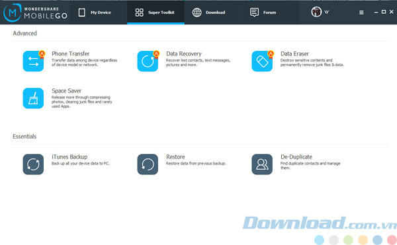This screenshot has width=397, height=245.
Task: Start the Space Saver broom icon
Action: point(33,98)
